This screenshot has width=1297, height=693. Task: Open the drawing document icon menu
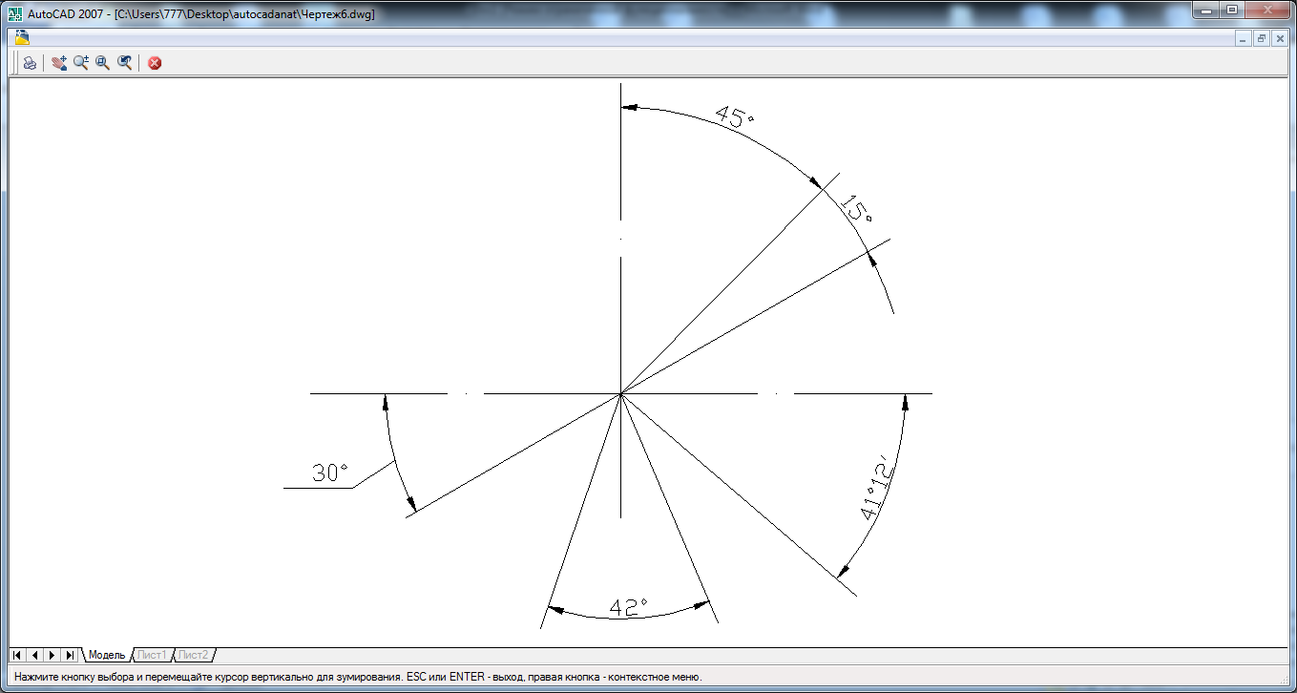pos(22,38)
